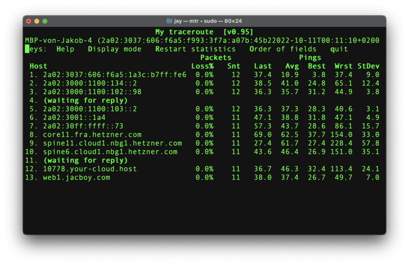This screenshot has height=265, width=409.
Task: Click the 'Loss%' column header
Action: 203,66
